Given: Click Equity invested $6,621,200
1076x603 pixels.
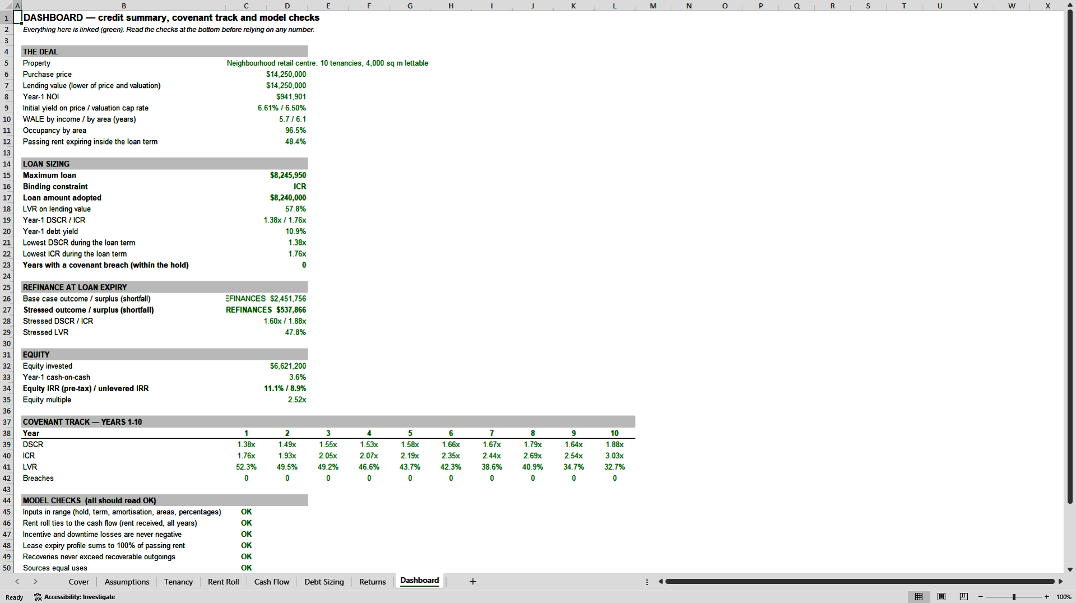Looking at the screenshot, I should tap(288, 366).
